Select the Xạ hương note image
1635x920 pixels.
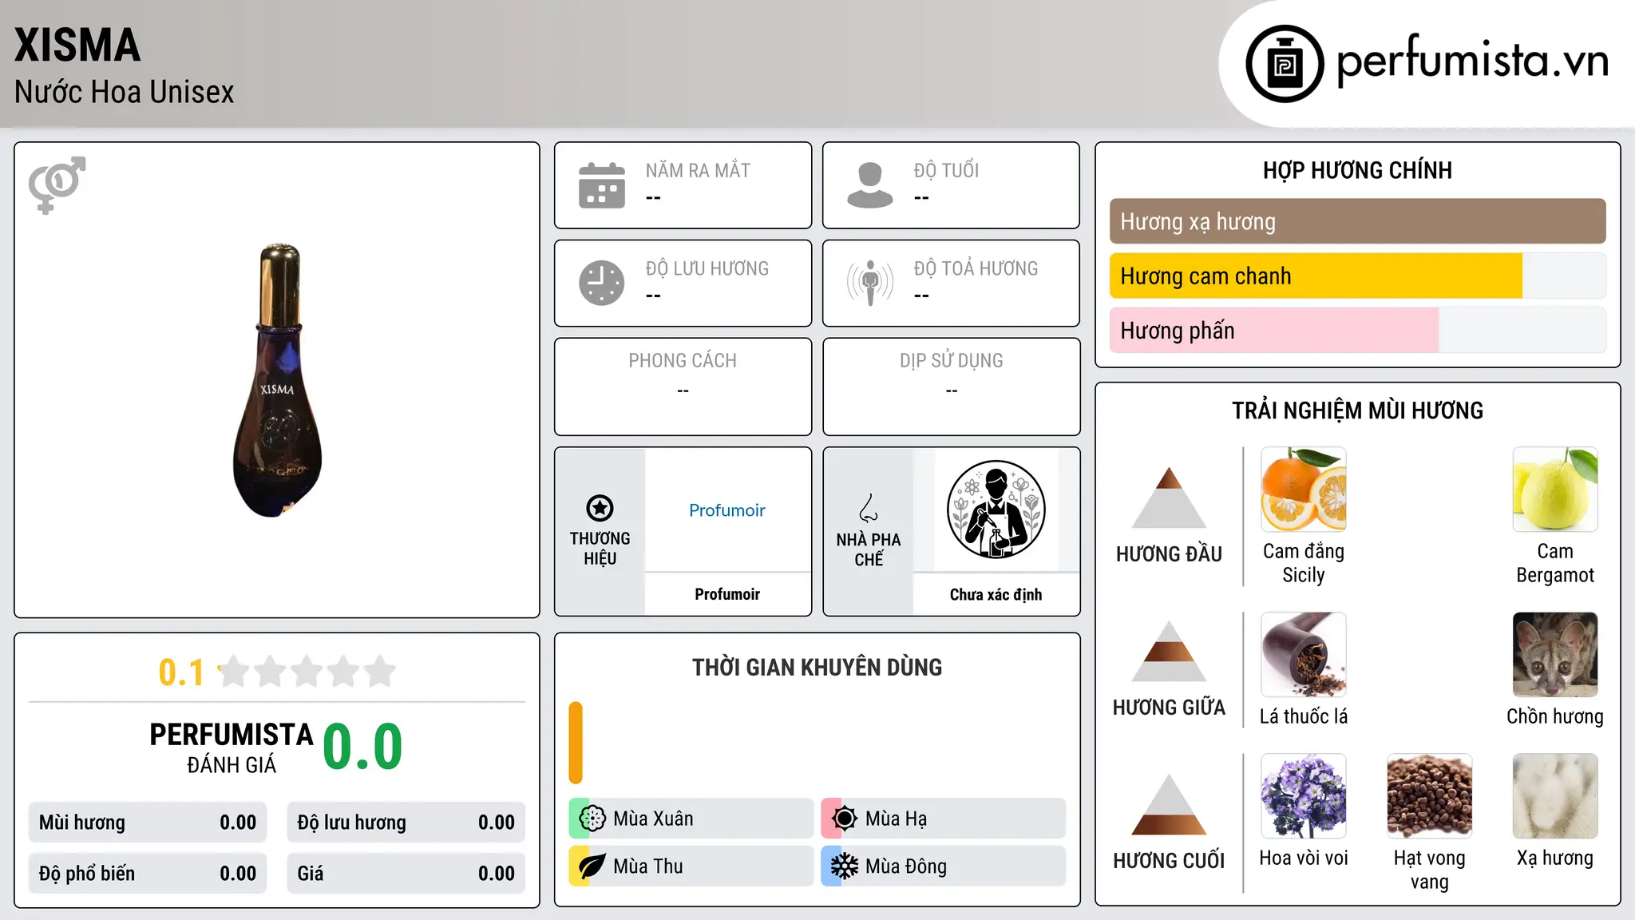click(1555, 796)
